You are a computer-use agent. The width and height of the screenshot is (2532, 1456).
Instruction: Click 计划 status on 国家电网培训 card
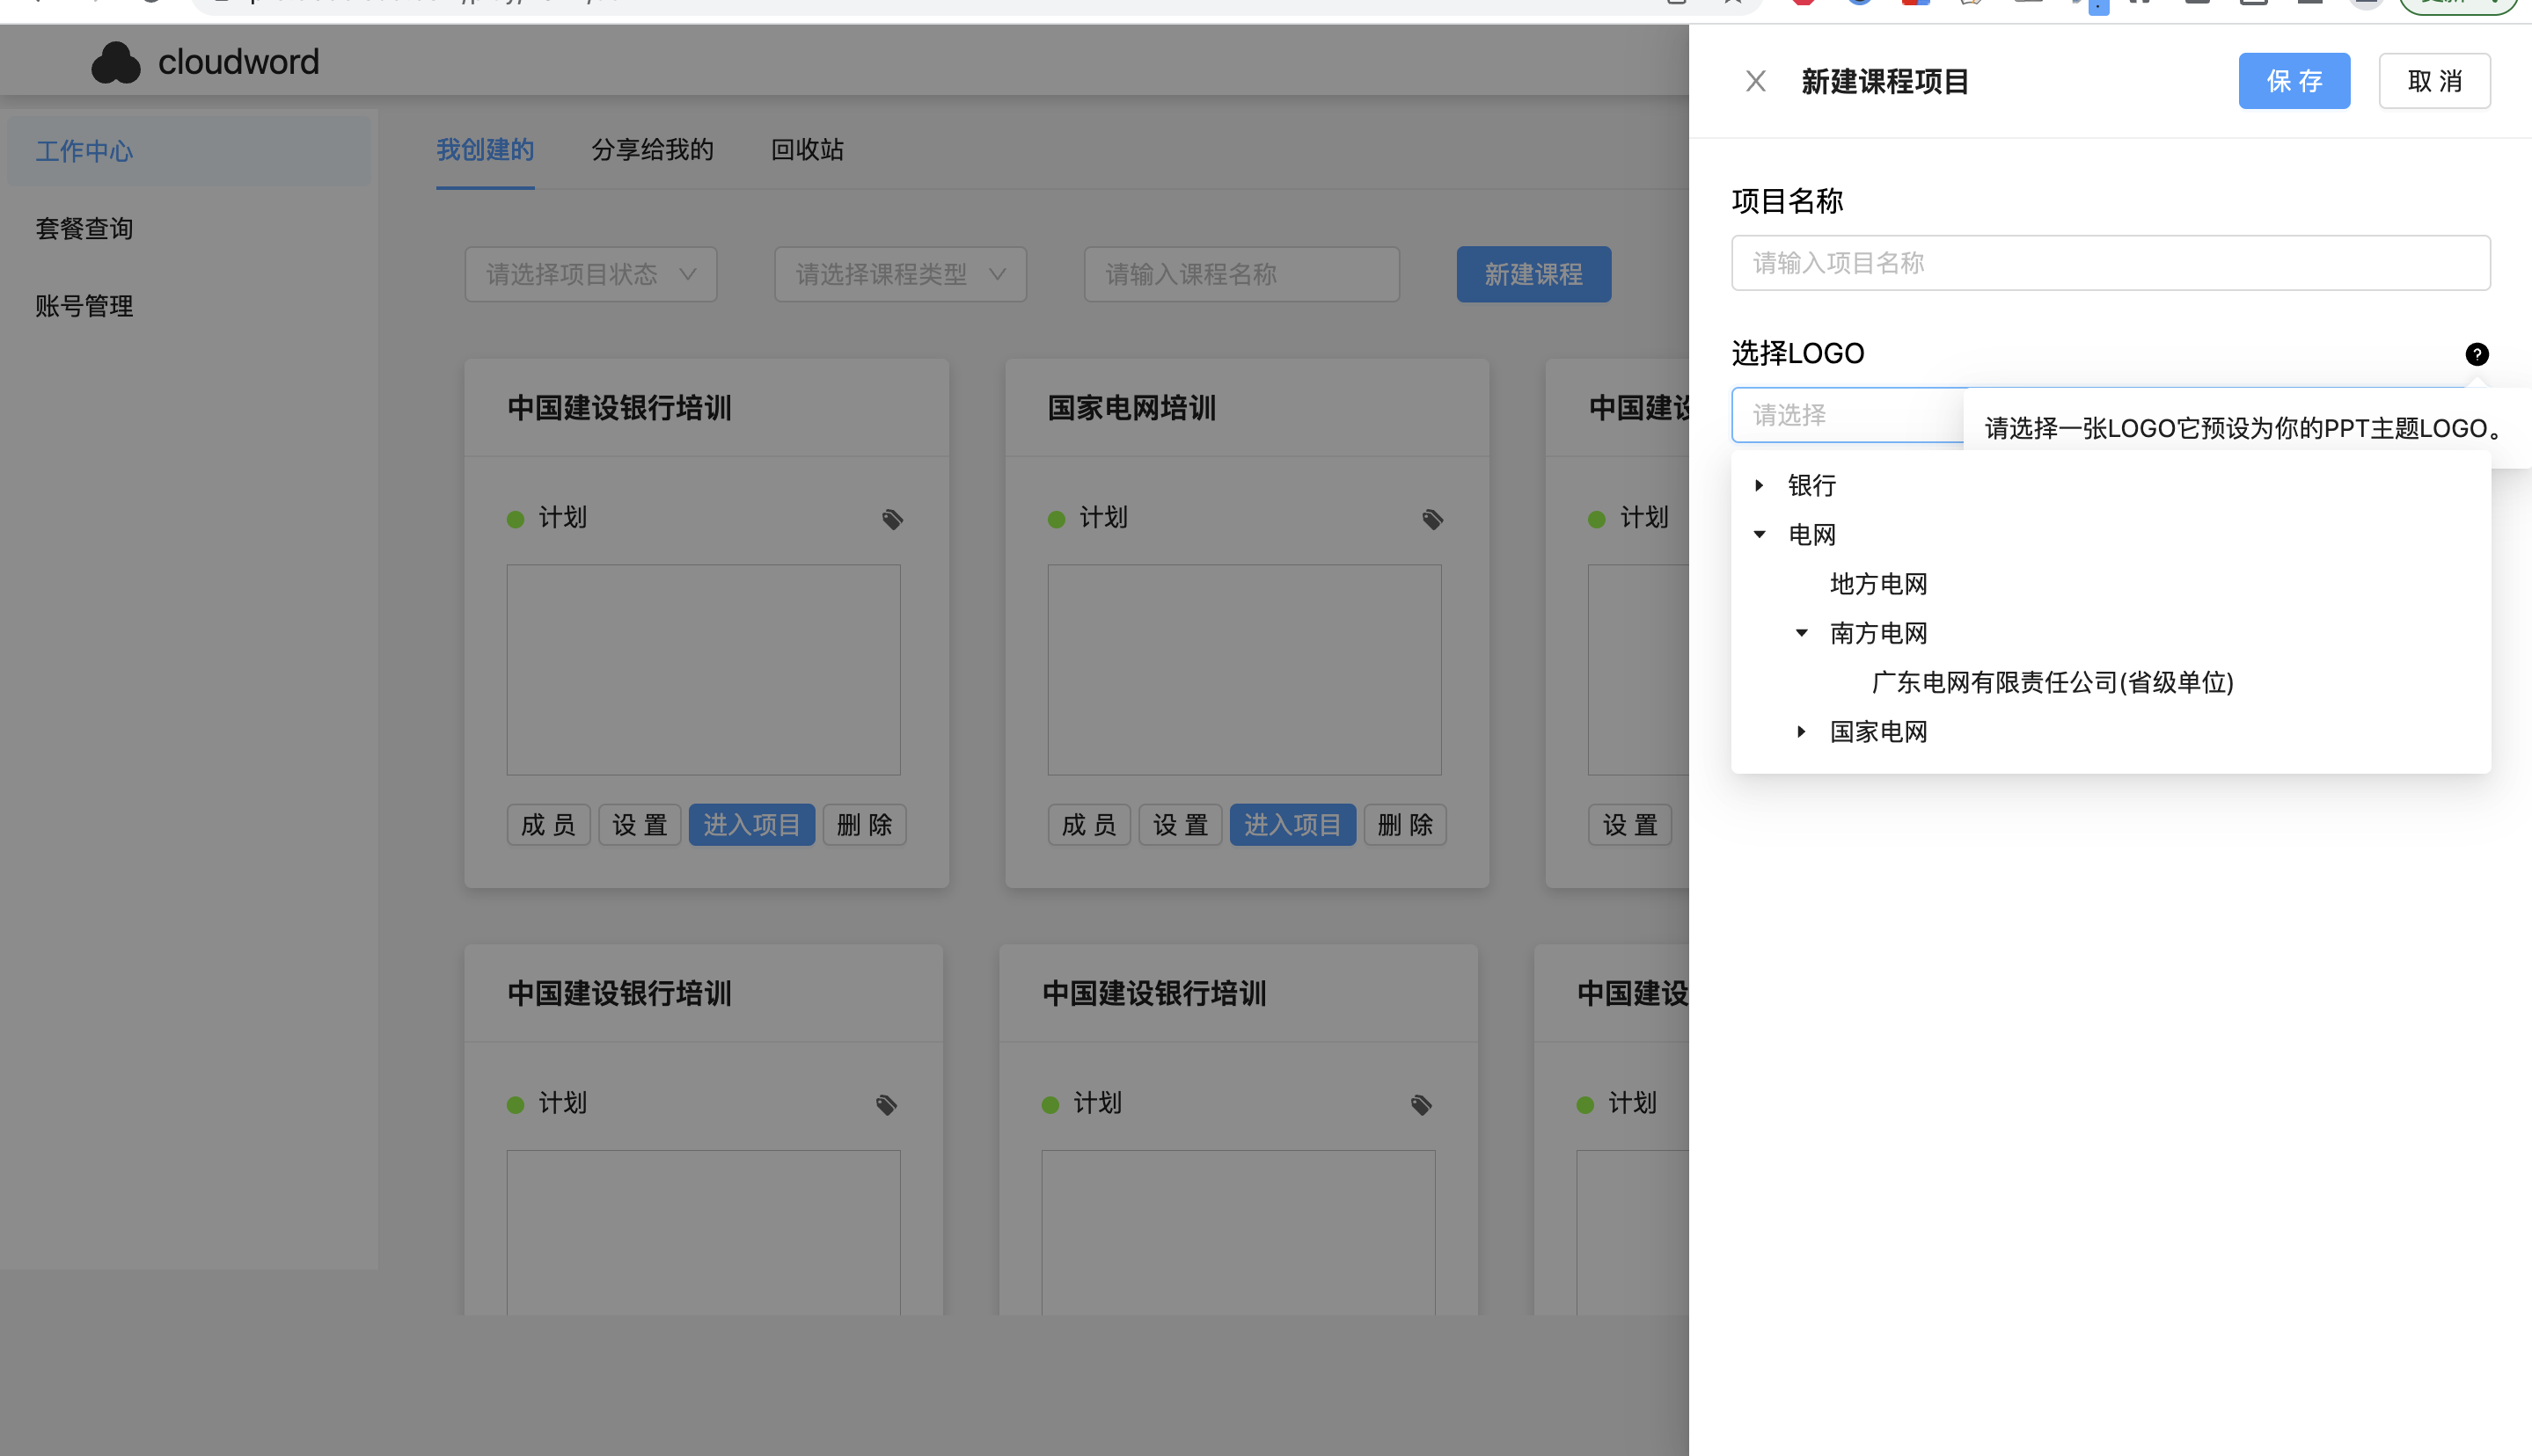coord(1102,518)
